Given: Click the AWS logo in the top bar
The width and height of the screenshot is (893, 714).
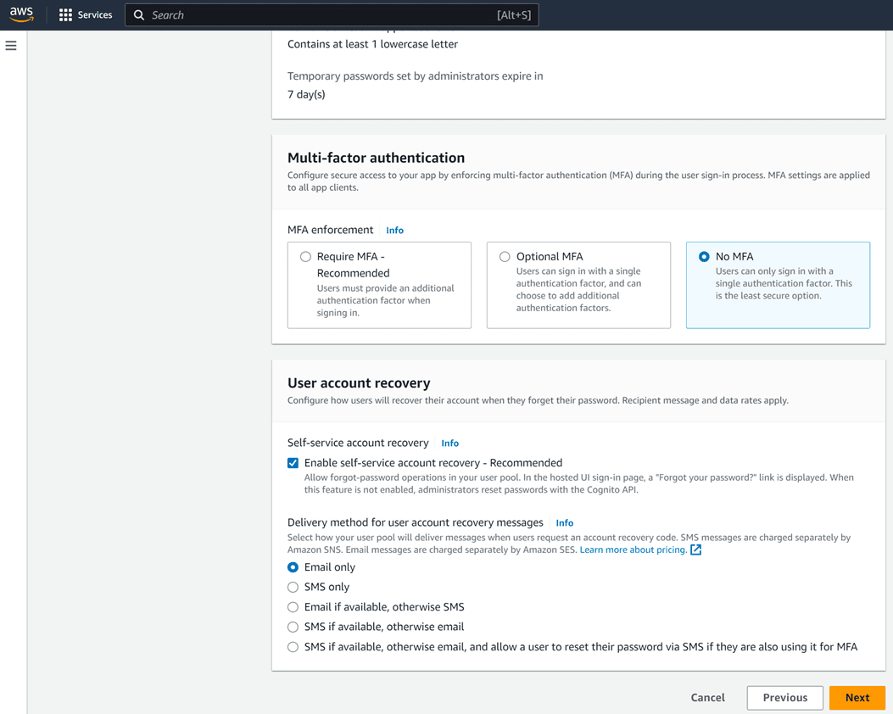Looking at the screenshot, I should point(20,14).
